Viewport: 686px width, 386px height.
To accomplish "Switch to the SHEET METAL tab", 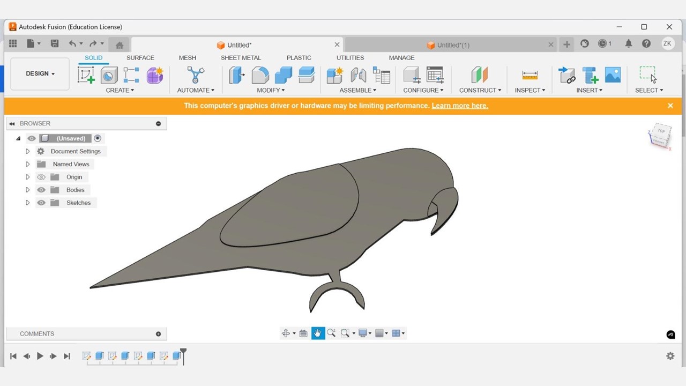I will click(241, 58).
